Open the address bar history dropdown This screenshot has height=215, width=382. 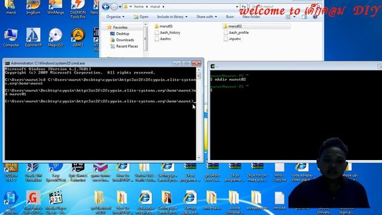(237, 7)
